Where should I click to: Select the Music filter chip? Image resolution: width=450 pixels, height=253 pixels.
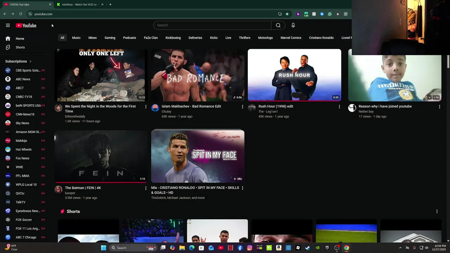click(x=76, y=38)
